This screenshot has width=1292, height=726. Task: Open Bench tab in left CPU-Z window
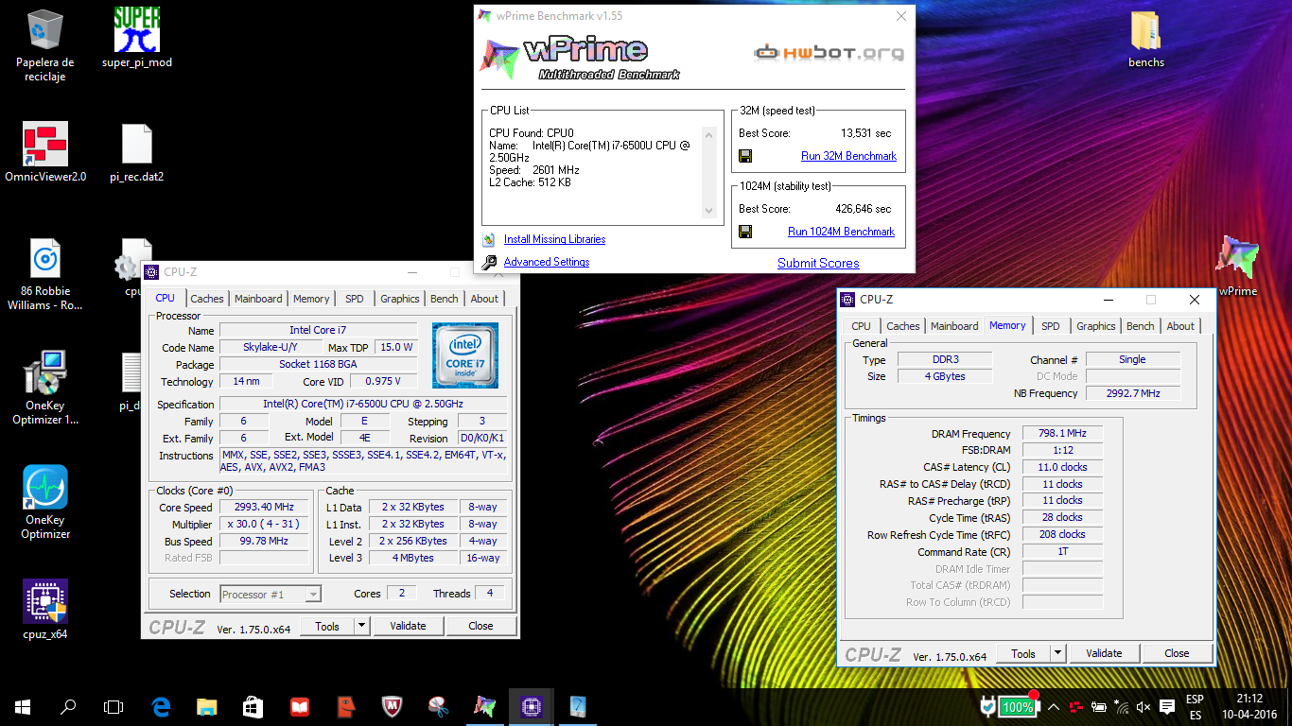click(445, 299)
